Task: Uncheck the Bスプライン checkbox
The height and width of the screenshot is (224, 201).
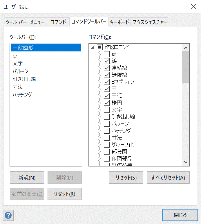Action: (x=107, y=82)
